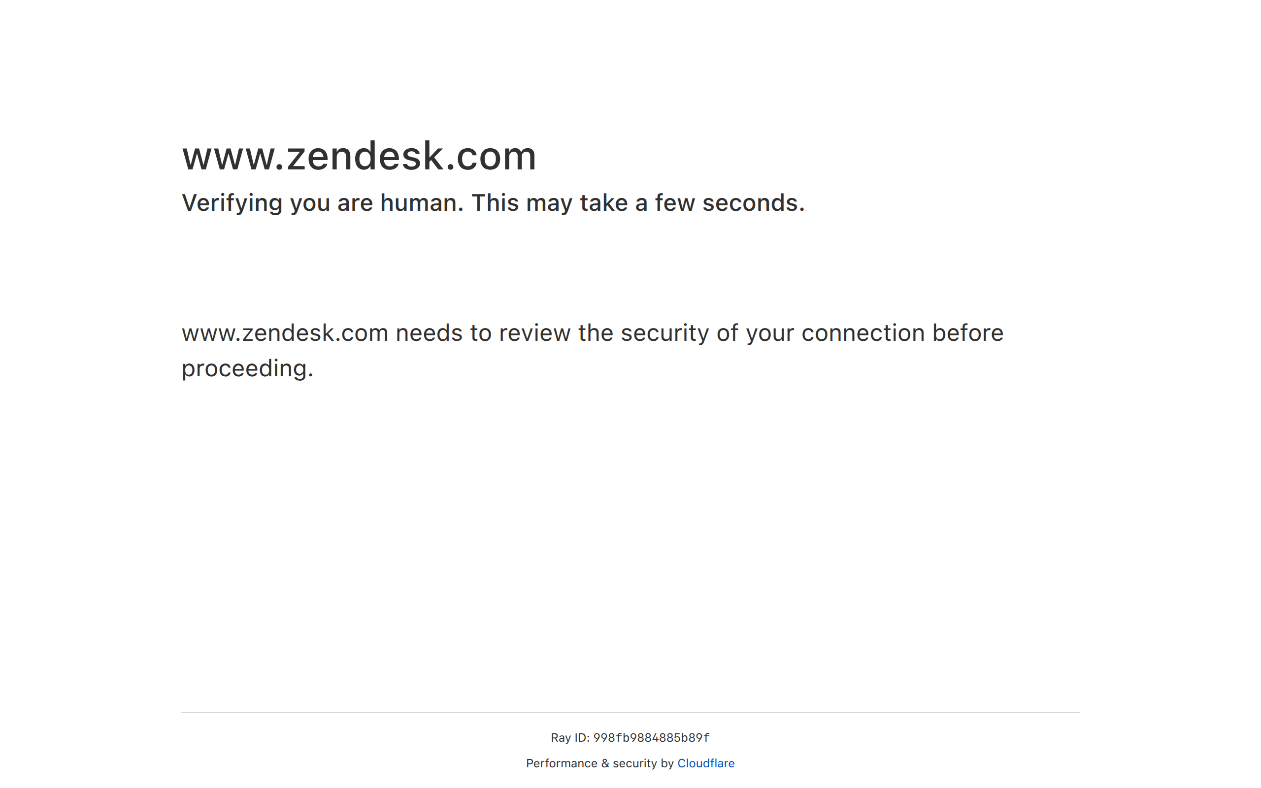Open the Cloudflare link in footer
The height and width of the screenshot is (788, 1261).
[x=705, y=763]
